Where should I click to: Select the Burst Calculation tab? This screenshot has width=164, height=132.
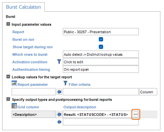[x=23, y=7]
